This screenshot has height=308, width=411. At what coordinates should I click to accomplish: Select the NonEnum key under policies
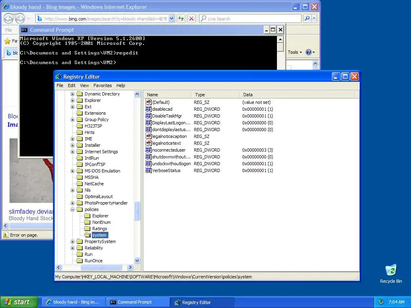click(101, 222)
